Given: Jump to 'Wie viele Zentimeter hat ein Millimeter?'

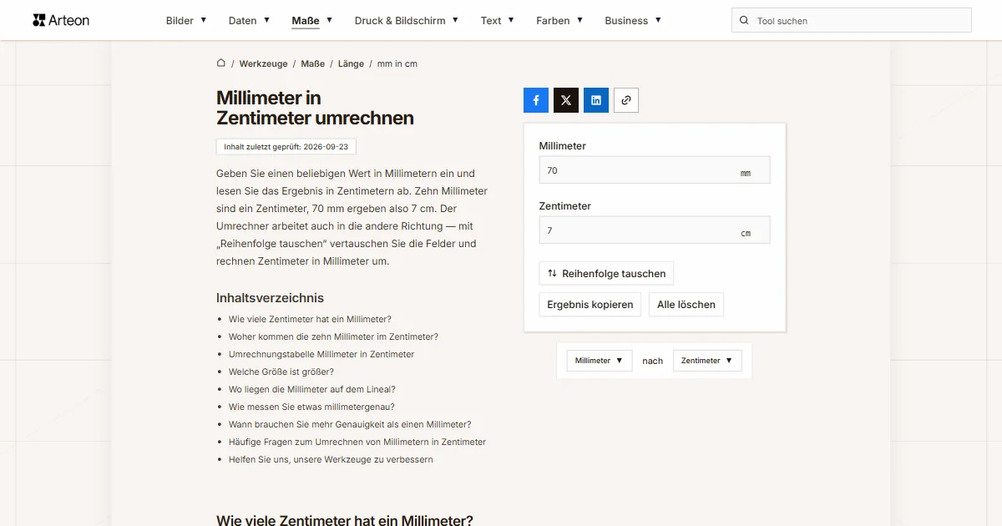Looking at the screenshot, I should tap(310, 319).
